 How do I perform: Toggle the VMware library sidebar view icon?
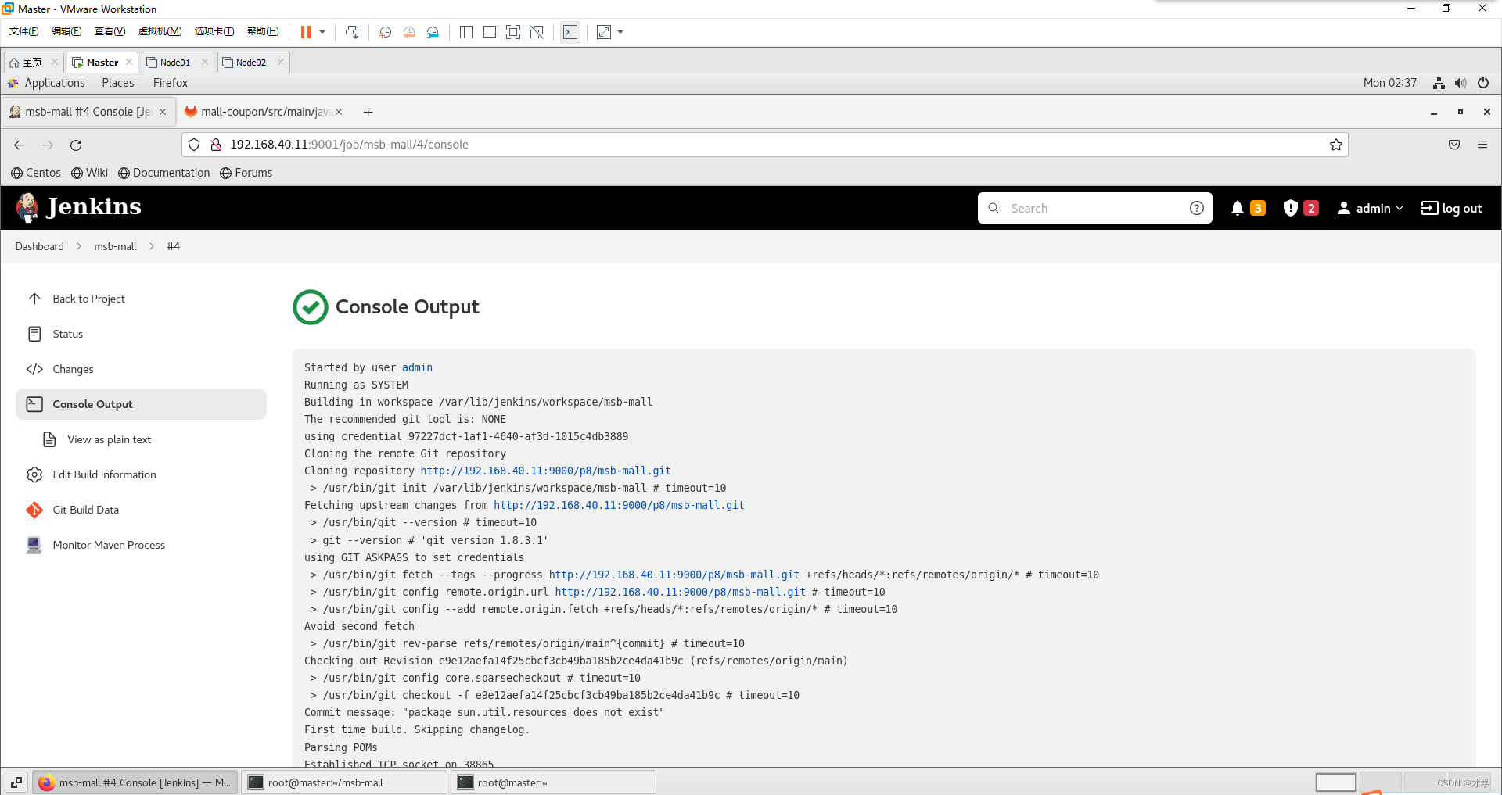pyautogui.click(x=466, y=32)
